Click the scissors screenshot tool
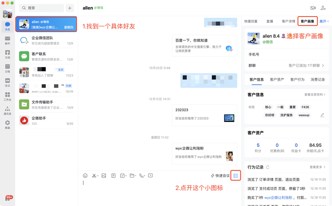 coord(94,176)
